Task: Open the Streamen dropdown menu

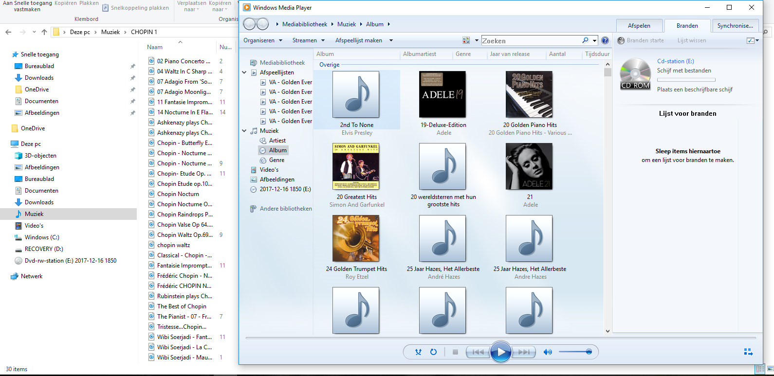Action: click(x=308, y=40)
